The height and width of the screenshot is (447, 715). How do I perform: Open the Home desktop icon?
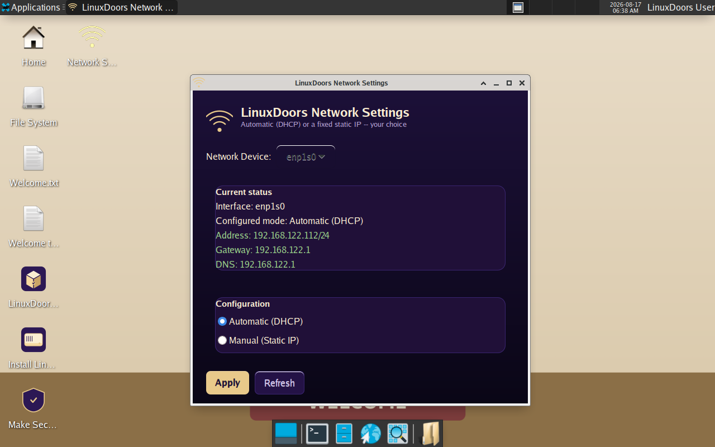tap(34, 37)
